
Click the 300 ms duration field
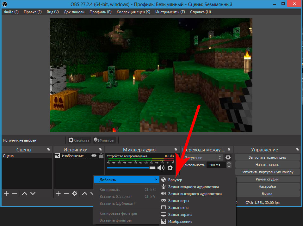(216, 165)
